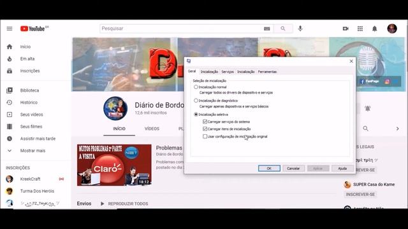Viewport: 408px width, 229px height.
Task: Open the Instagram icon on banner
Action: [387, 81]
